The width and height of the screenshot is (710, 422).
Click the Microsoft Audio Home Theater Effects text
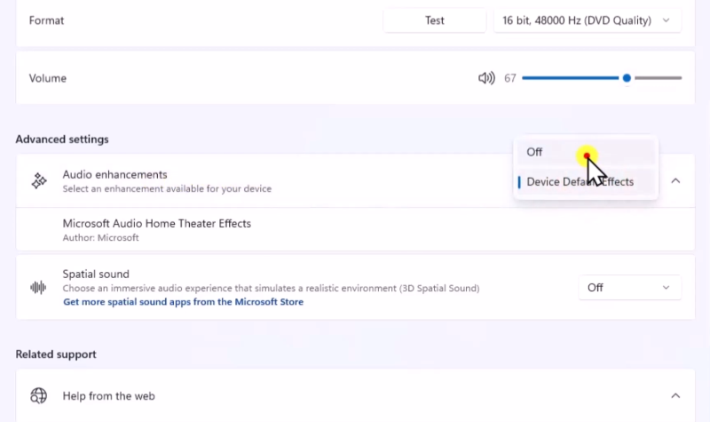[x=157, y=224]
